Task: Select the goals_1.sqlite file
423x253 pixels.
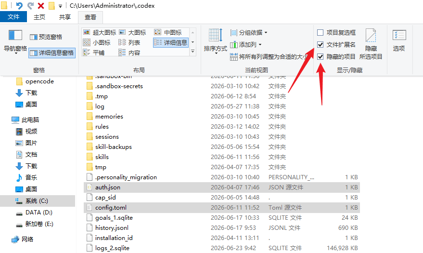Action: click(x=114, y=218)
